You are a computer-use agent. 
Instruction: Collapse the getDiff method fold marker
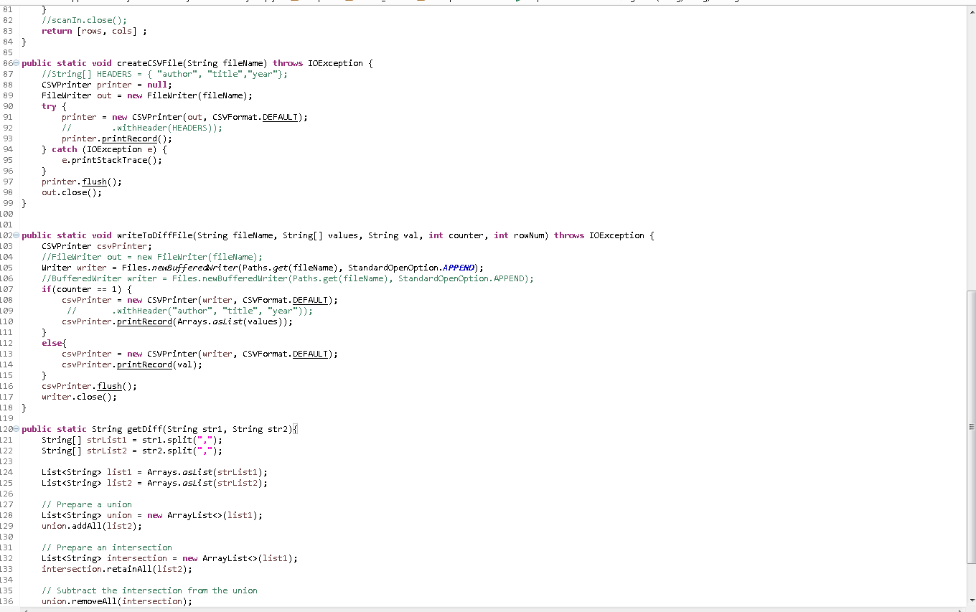(x=17, y=429)
